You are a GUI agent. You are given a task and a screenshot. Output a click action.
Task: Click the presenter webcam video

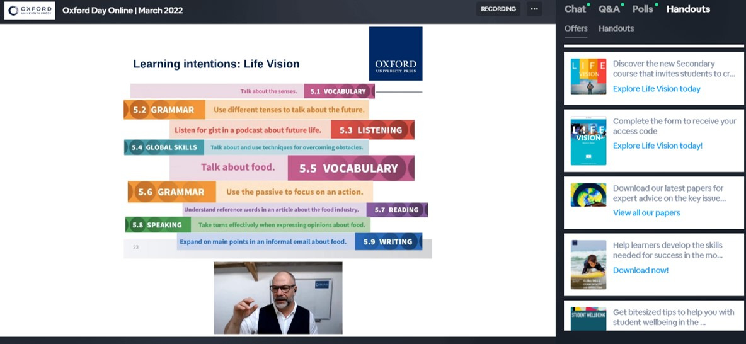278,298
